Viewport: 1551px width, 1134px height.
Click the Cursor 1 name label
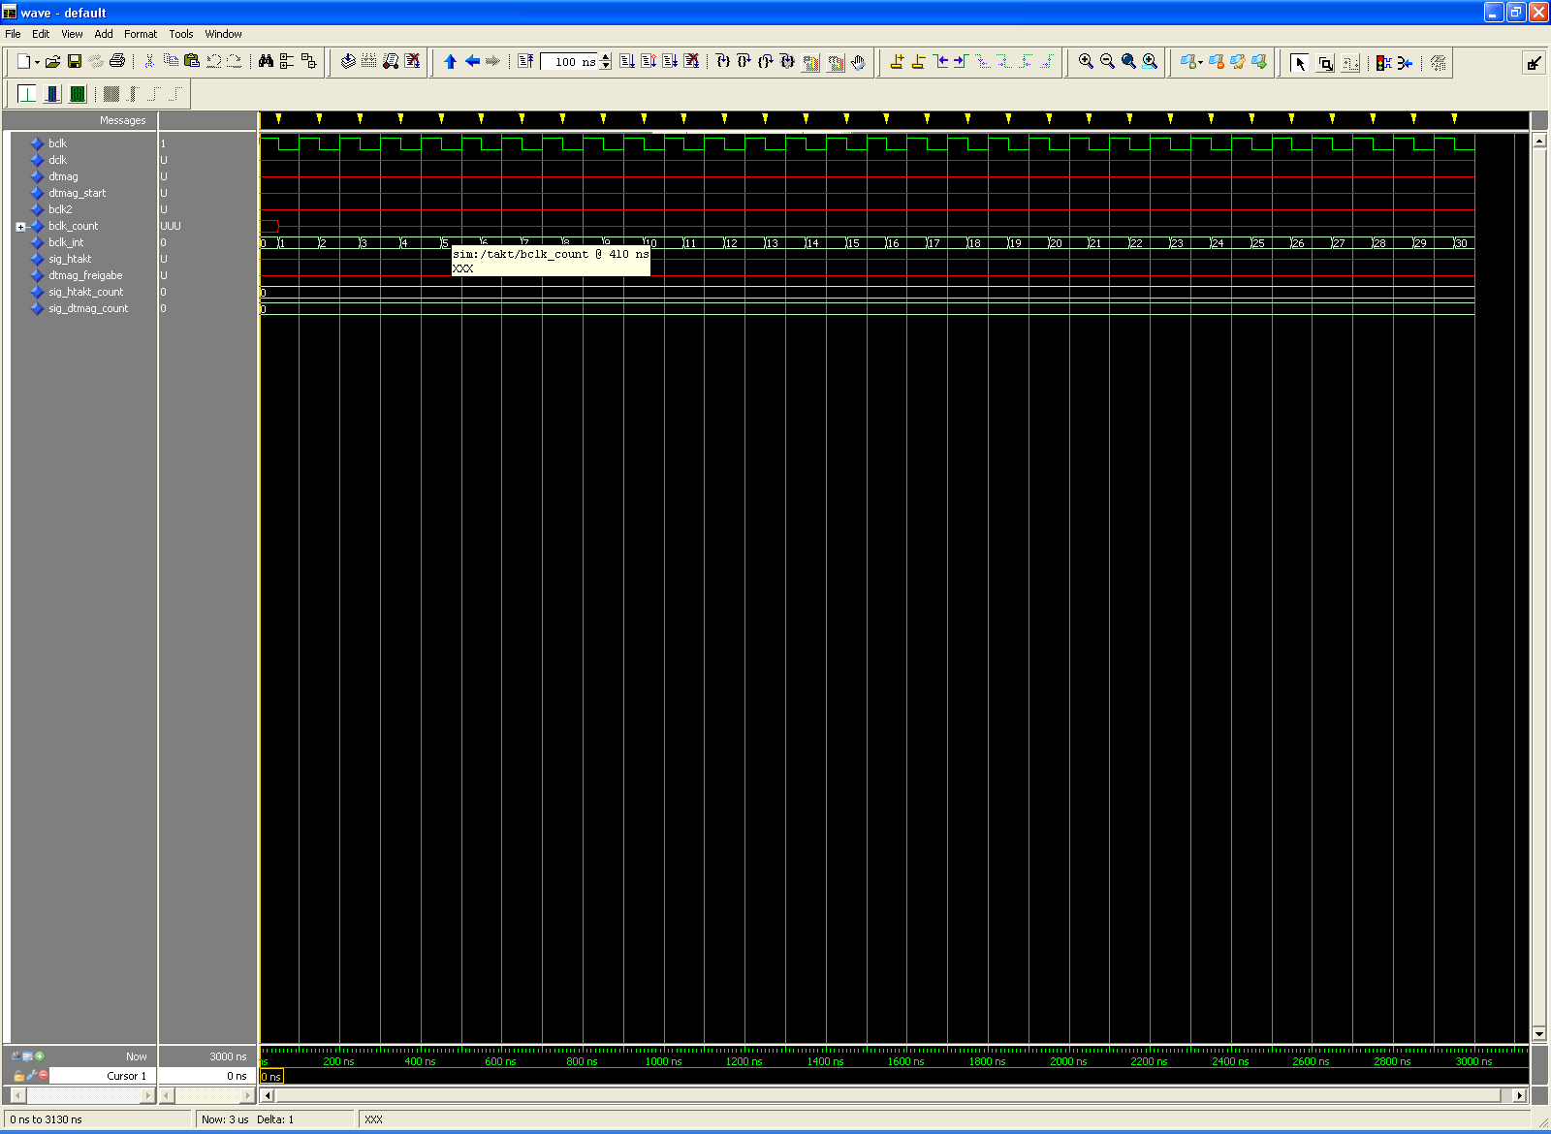tap(126, 1076)
